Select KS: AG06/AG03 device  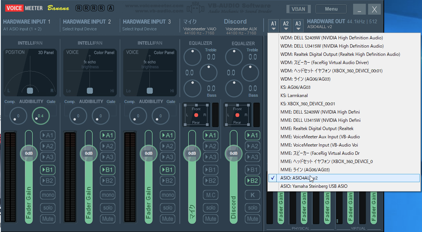tap(344, 87)
